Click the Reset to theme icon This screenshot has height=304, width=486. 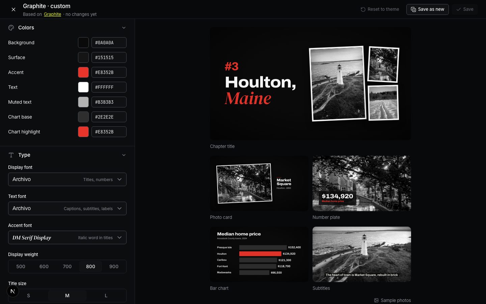coord(363,9)
